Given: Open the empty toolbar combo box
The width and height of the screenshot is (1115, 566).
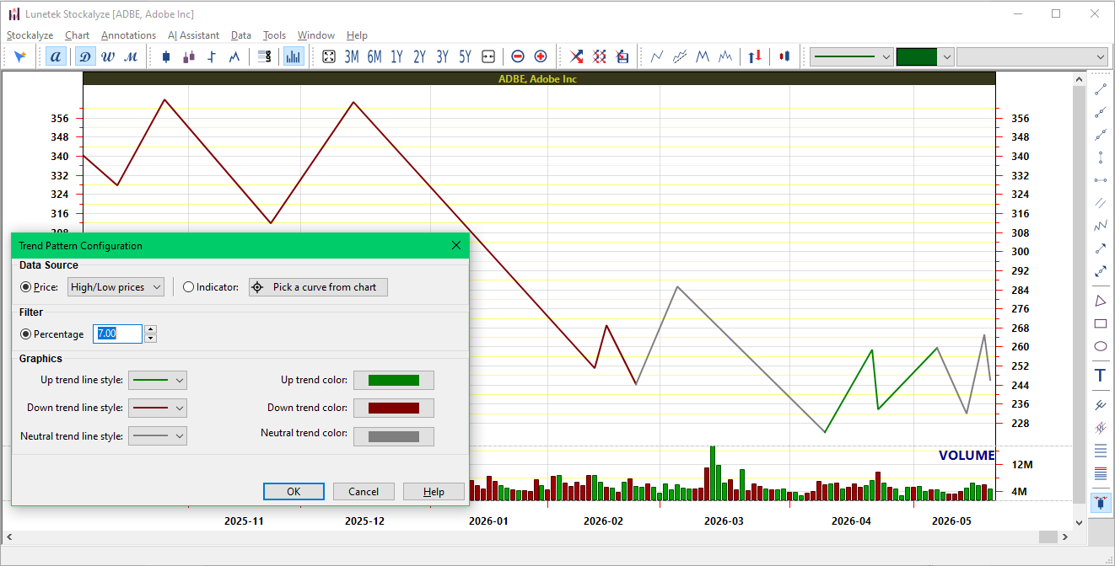Looking at the screenshot, I should 1032,56.
